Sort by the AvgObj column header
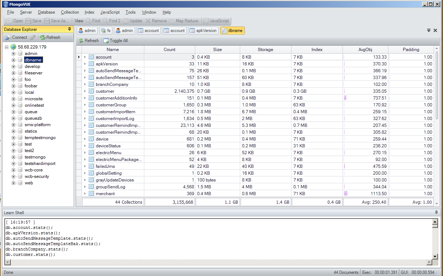This screenshot has height=276, width=443. [365, 50]
